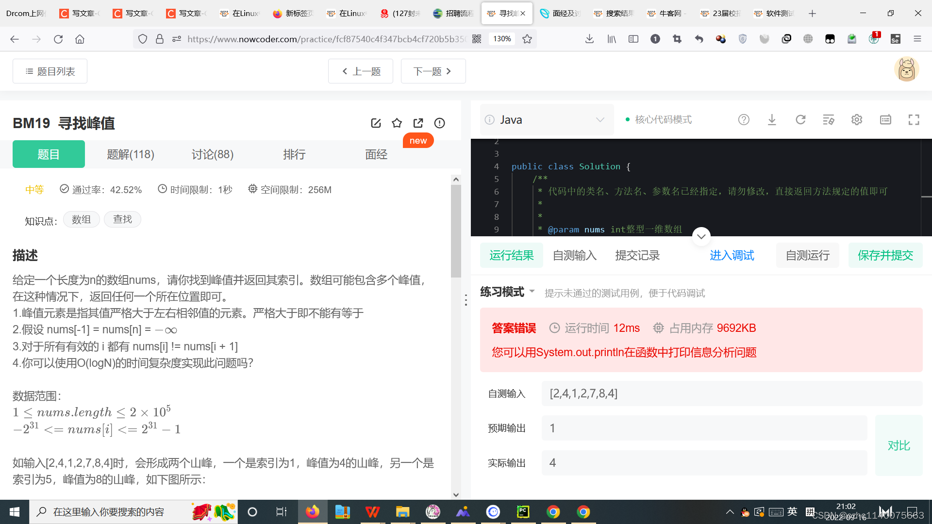932x524 pixels.
Task: Share the problem via external link icon
Action: click(x=418, y=123)
